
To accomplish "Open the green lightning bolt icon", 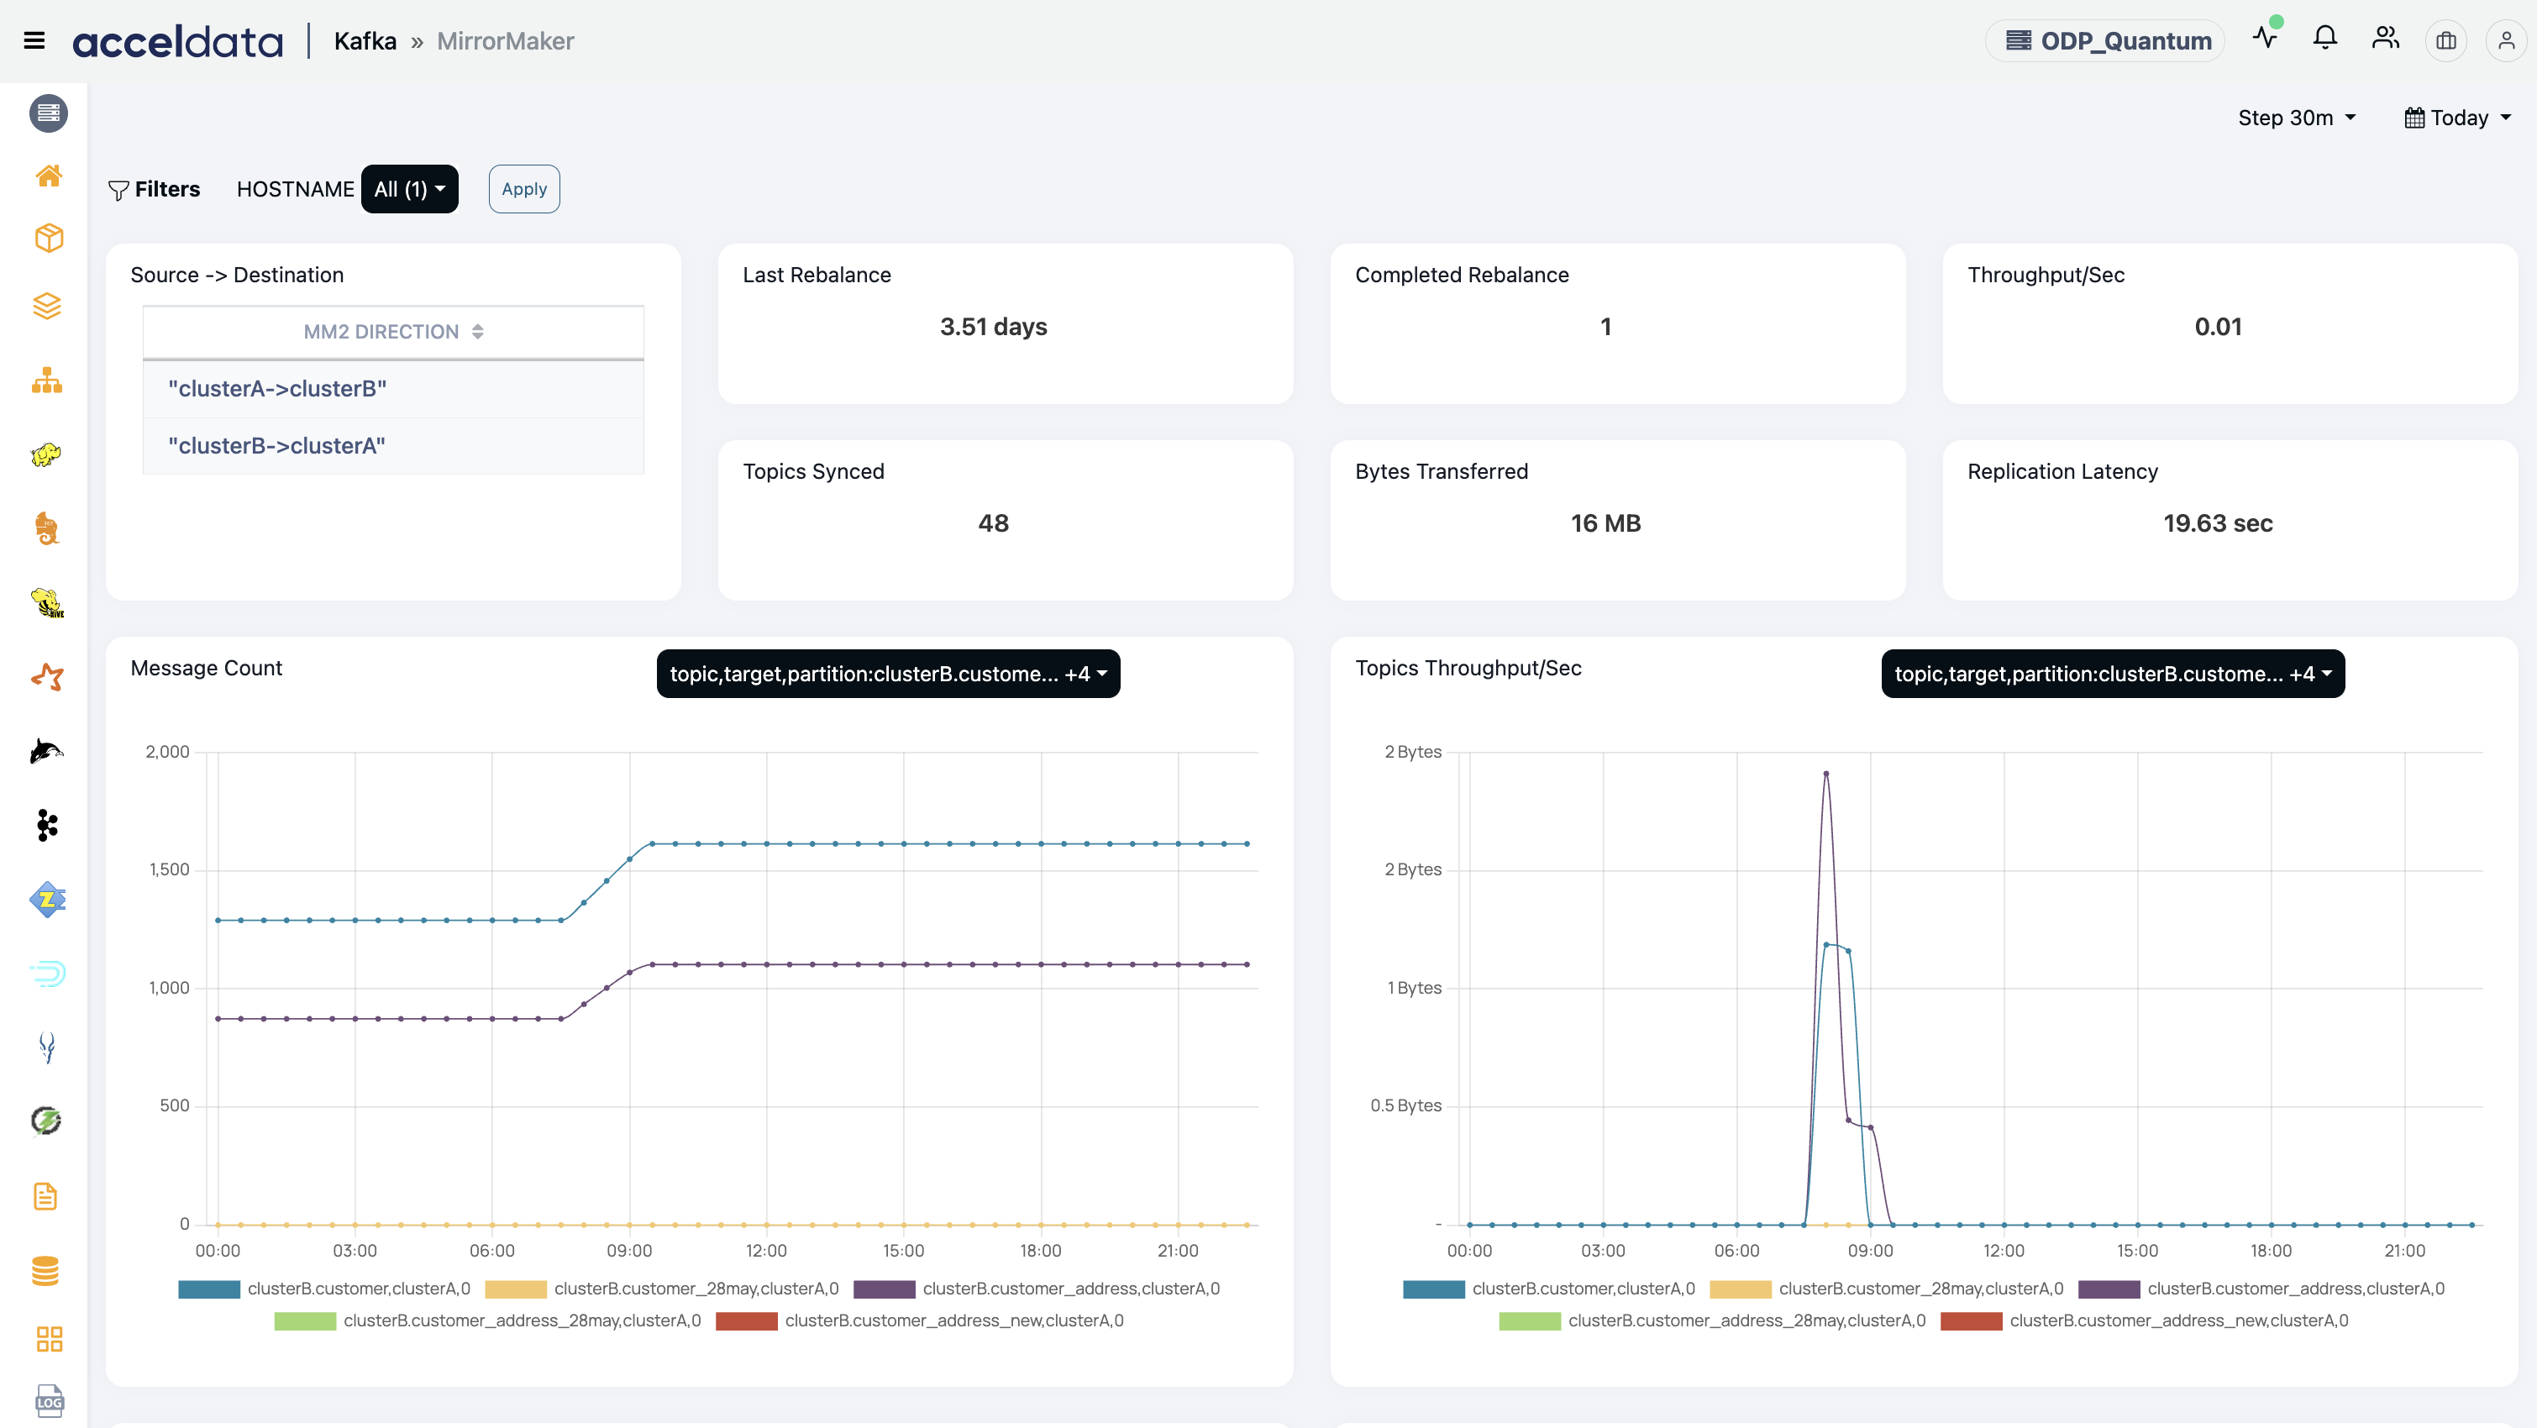I will click(46, 1121).
